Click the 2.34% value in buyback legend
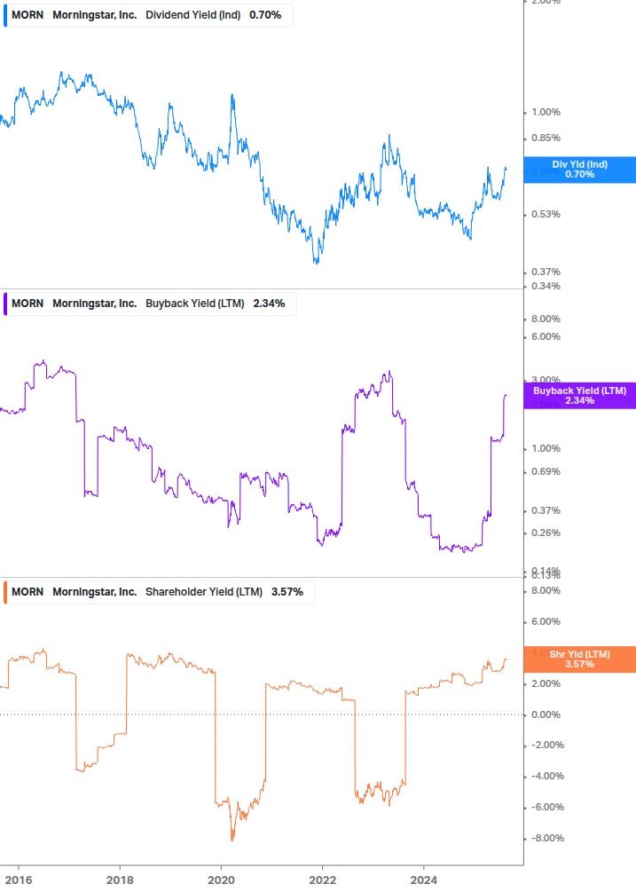 tap(270, 304)
